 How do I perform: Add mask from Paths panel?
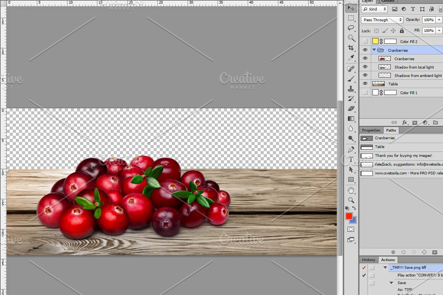click(x=435, y=252)
